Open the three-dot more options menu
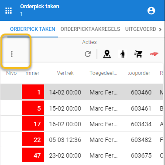 click(12, 54)
